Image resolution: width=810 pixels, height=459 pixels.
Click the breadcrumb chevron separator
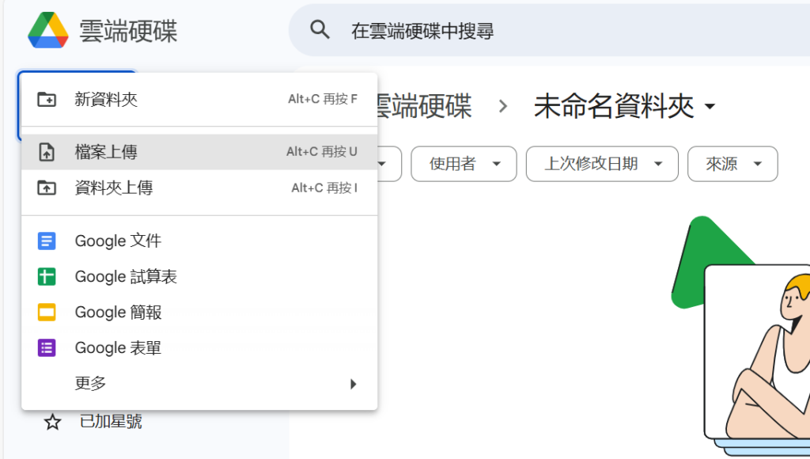tap(502, 107)
